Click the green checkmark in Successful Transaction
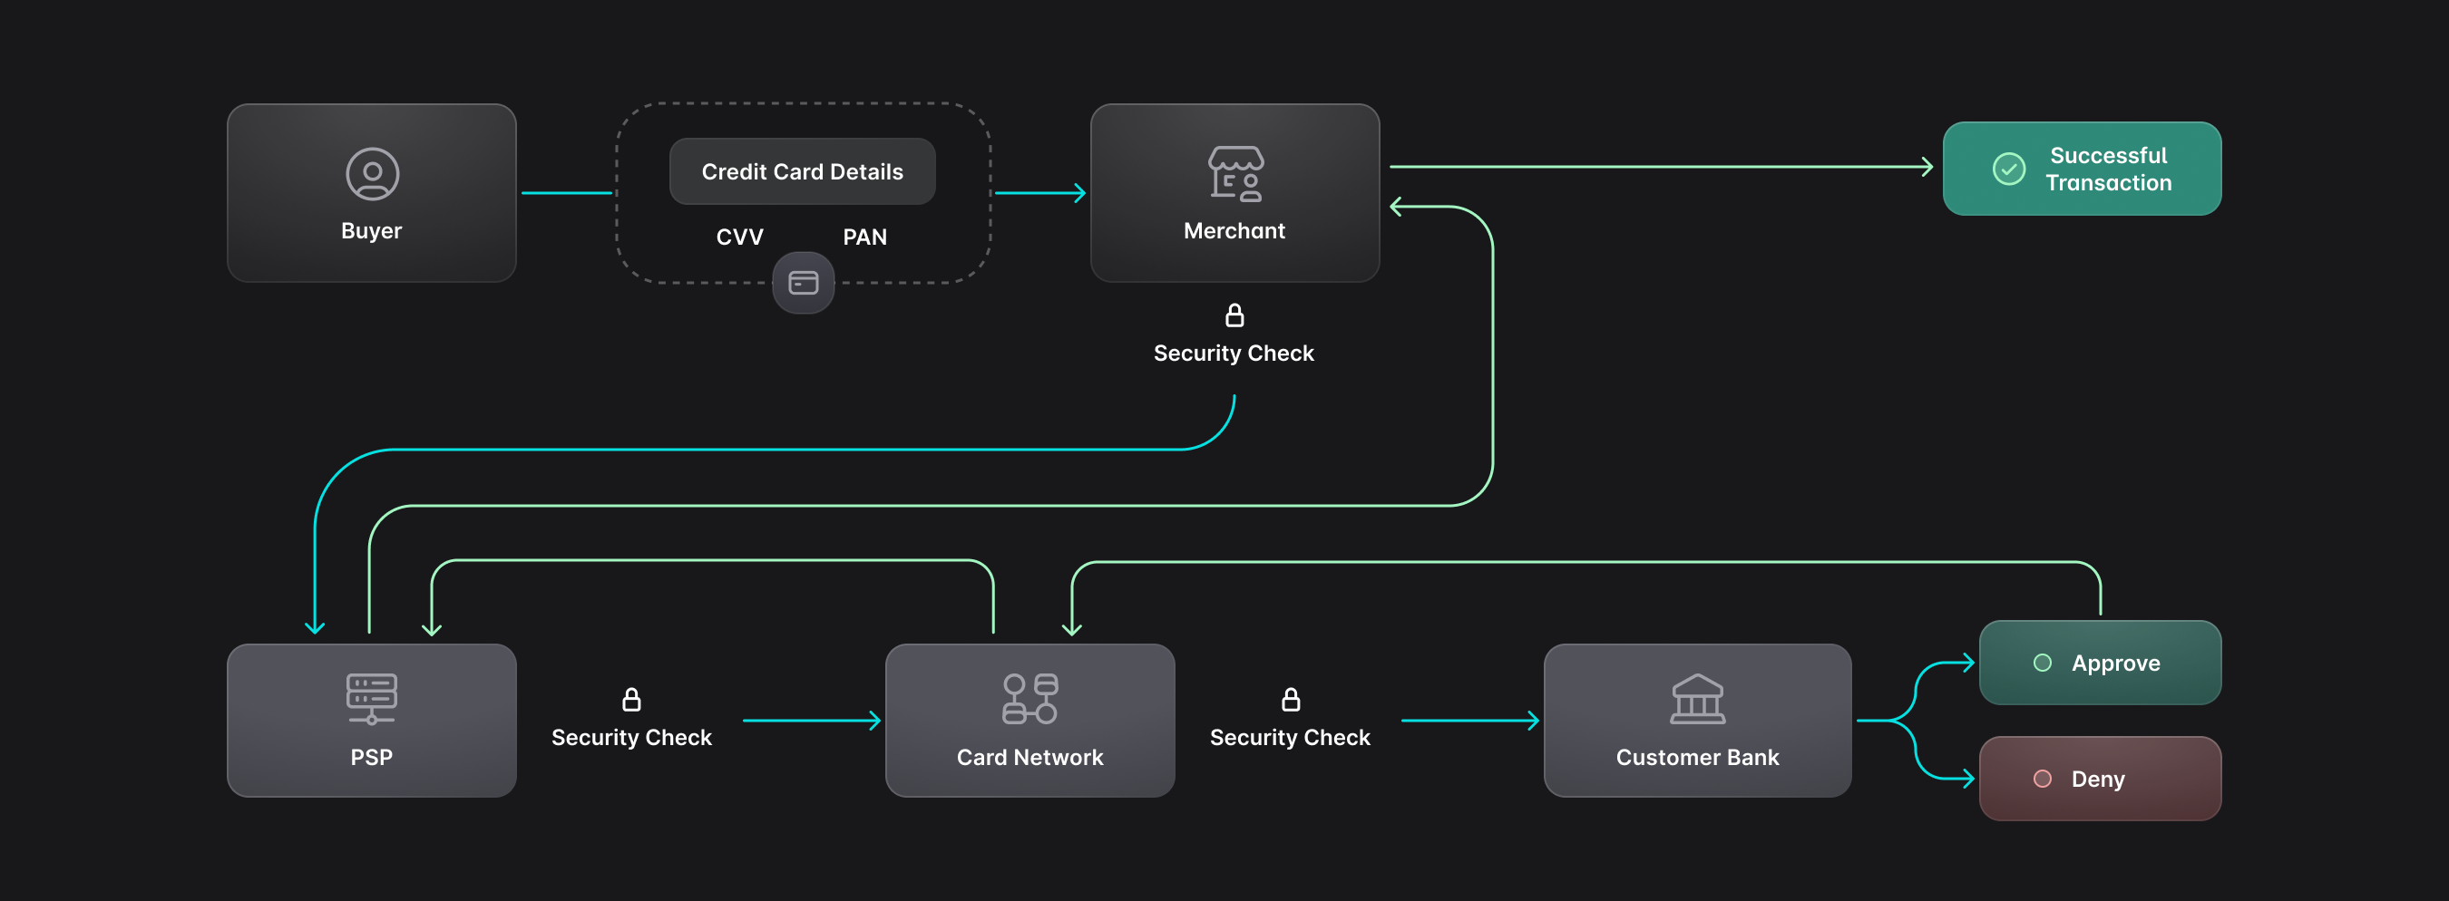 [x=2009, y=170]
